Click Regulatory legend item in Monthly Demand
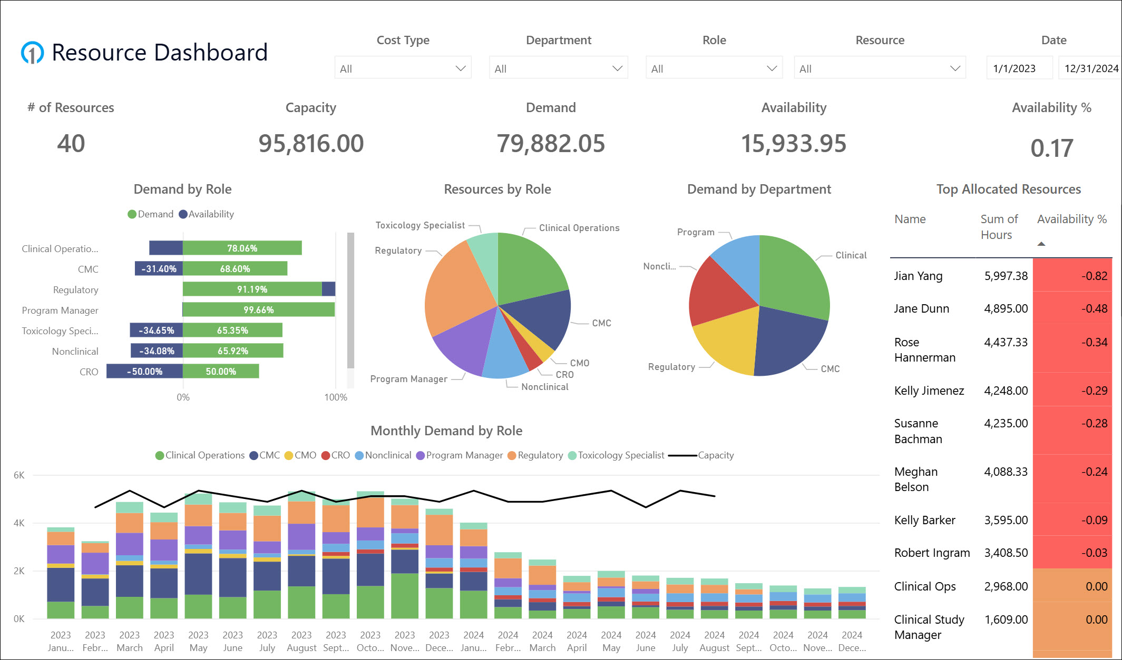Image resolution: width=1122 pixels, height=660 pixels. 535,455
